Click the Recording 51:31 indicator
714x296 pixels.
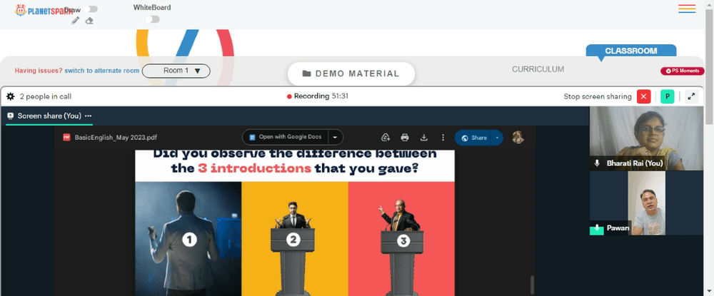point(318,96)
